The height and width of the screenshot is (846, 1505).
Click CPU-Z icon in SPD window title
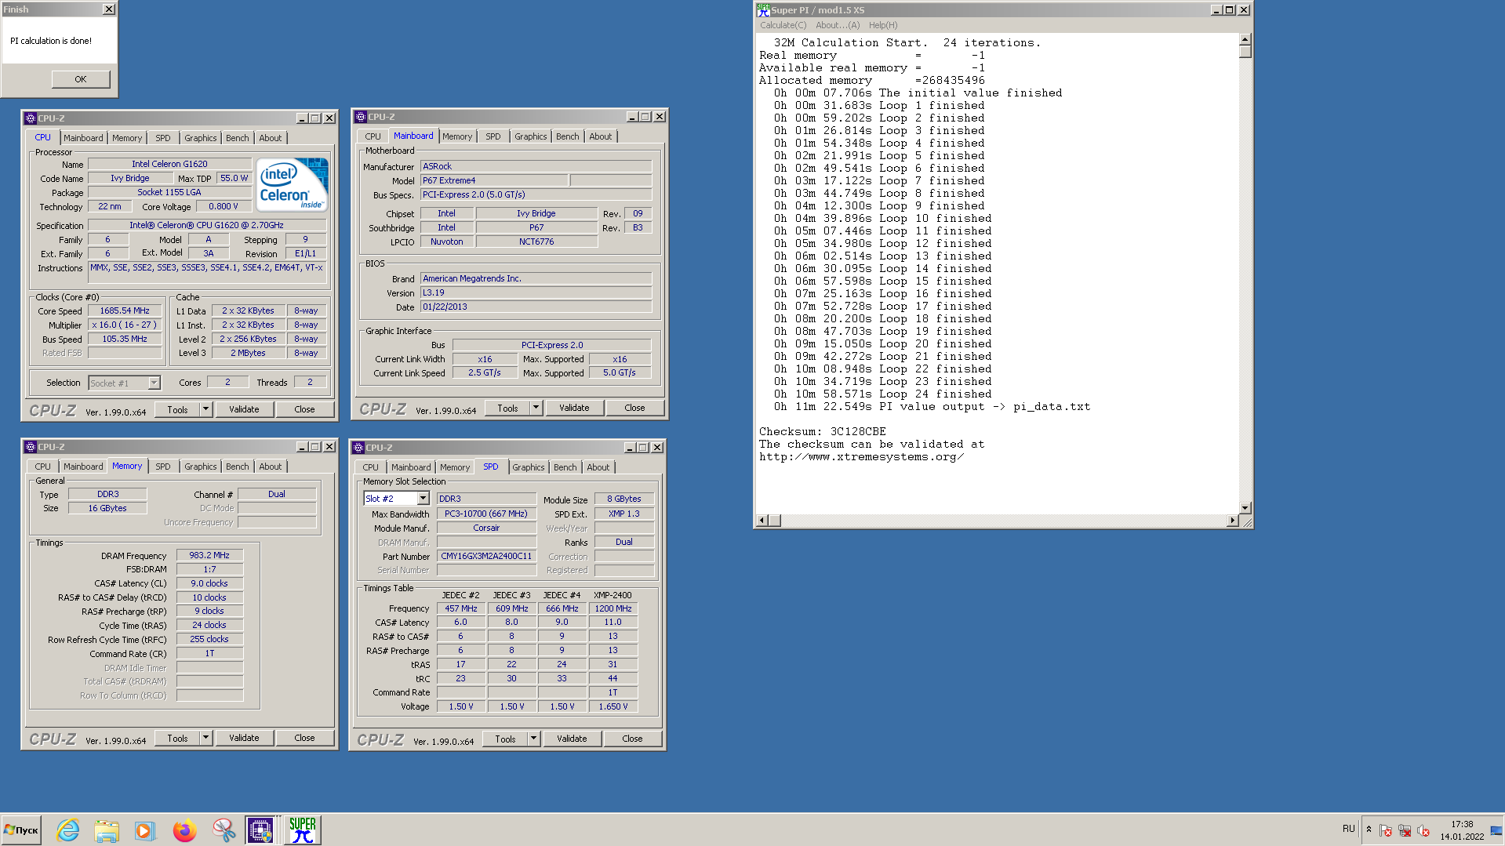click(358, 448)
